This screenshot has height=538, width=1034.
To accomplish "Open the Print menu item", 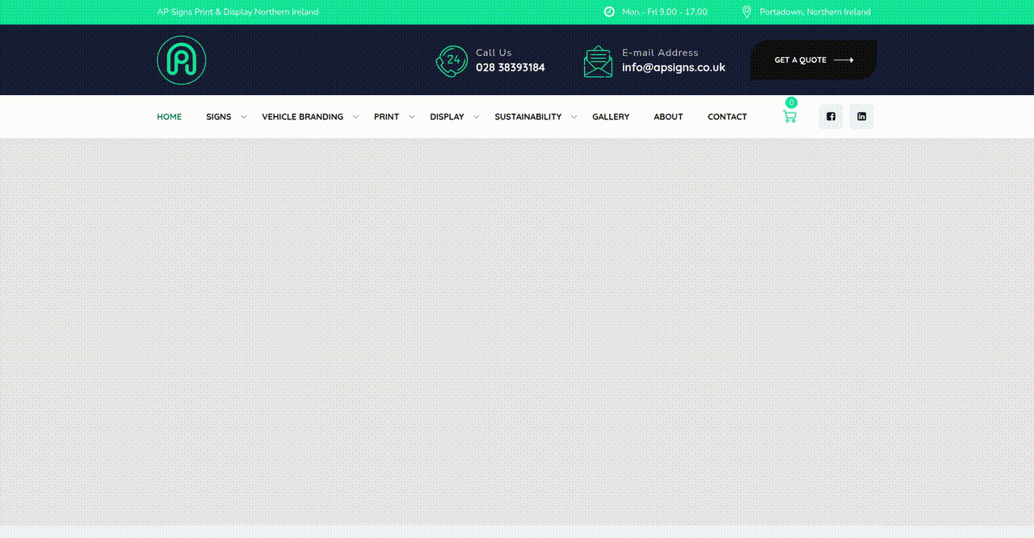I will (386, 117).
